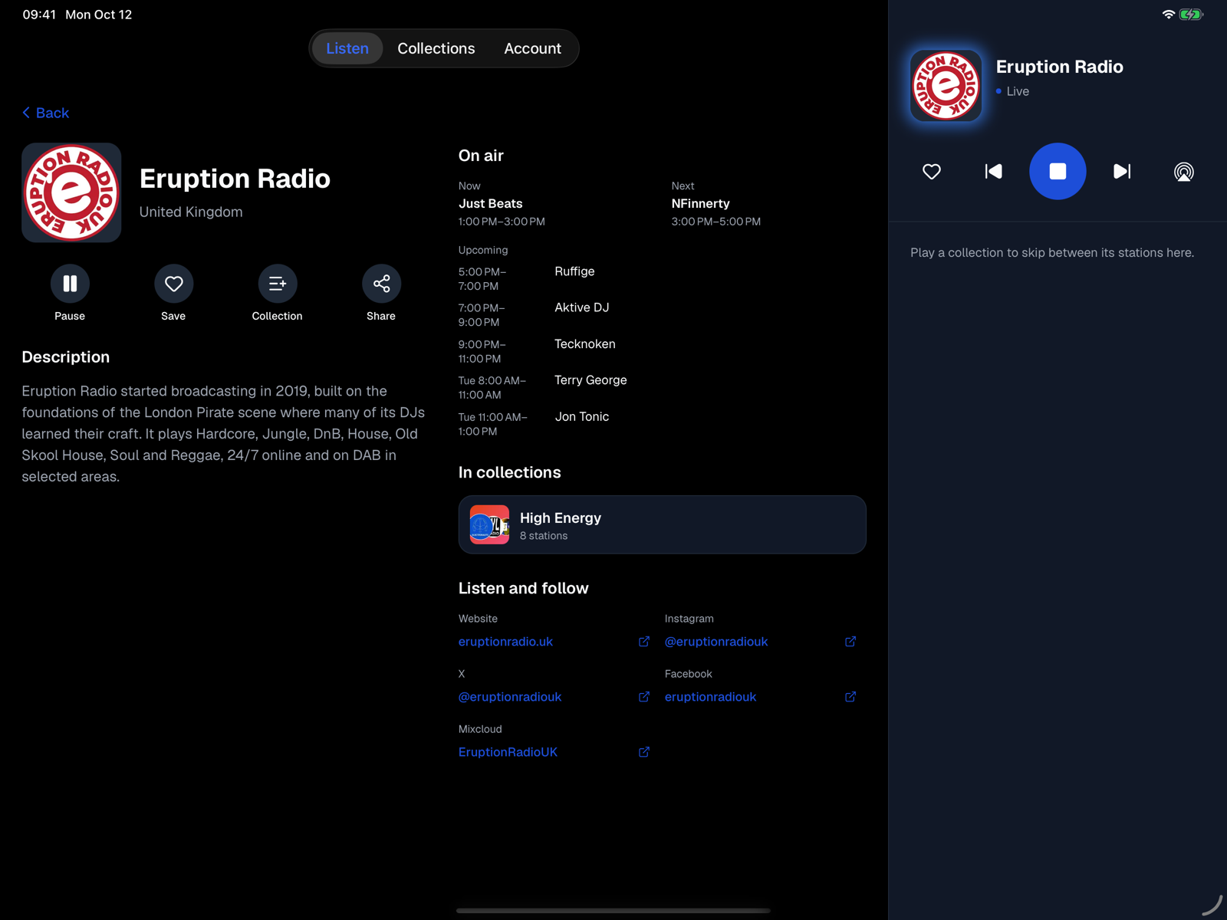The width and height of the screenshot is (1227, 920).
Task: Open the High Energy collection card
Action: pyautogui.click(x=663, y=524)
